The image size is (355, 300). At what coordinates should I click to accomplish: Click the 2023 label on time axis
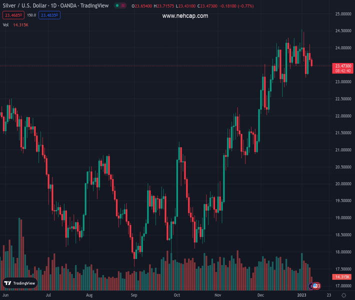coord(301,295)
